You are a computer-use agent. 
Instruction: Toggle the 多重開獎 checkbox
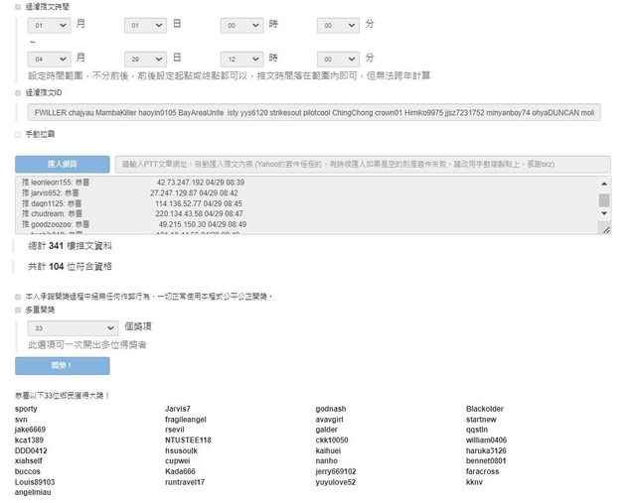(x=18, y=309)
